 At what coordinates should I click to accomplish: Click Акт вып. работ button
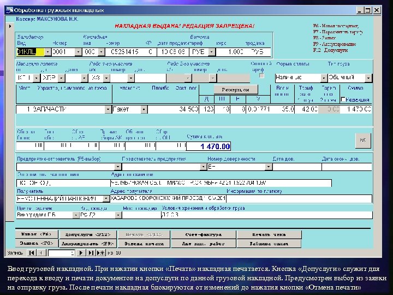(203, 244)
